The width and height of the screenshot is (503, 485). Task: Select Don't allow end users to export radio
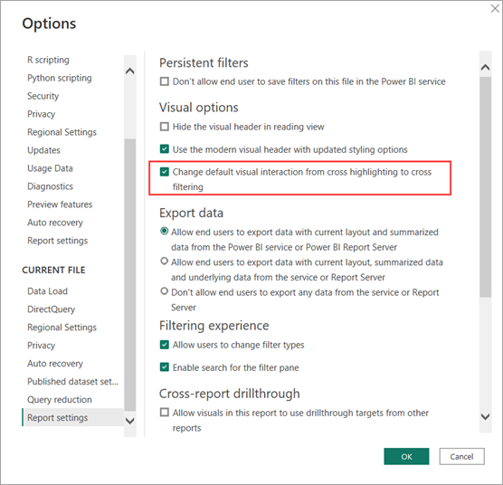165,291
